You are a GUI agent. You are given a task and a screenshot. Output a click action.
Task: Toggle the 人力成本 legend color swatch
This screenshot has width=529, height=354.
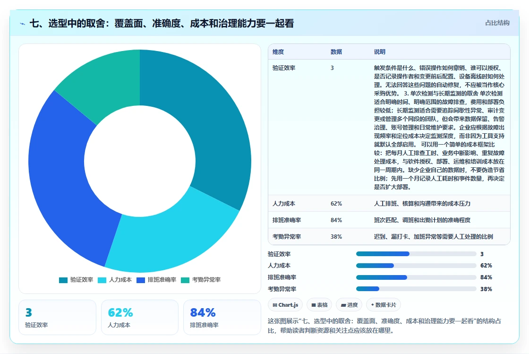point(102,280)
